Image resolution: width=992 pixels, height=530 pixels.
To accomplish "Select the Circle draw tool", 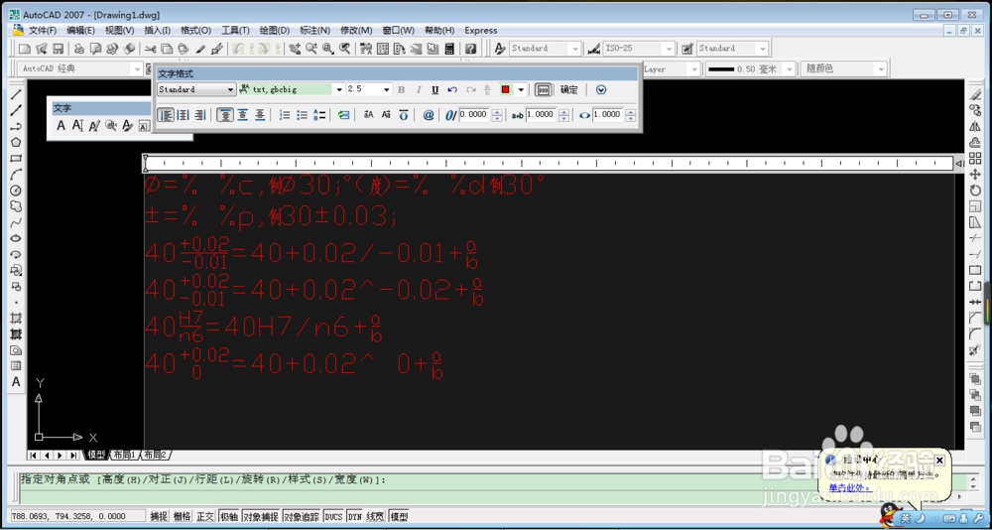I will coord(17,190).
